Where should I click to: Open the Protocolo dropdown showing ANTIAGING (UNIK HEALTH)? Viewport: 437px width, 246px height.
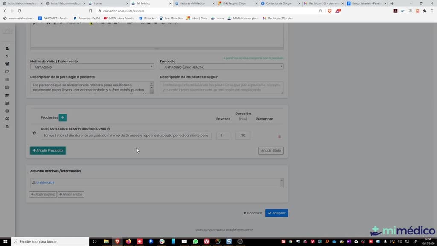pos(222,67)
